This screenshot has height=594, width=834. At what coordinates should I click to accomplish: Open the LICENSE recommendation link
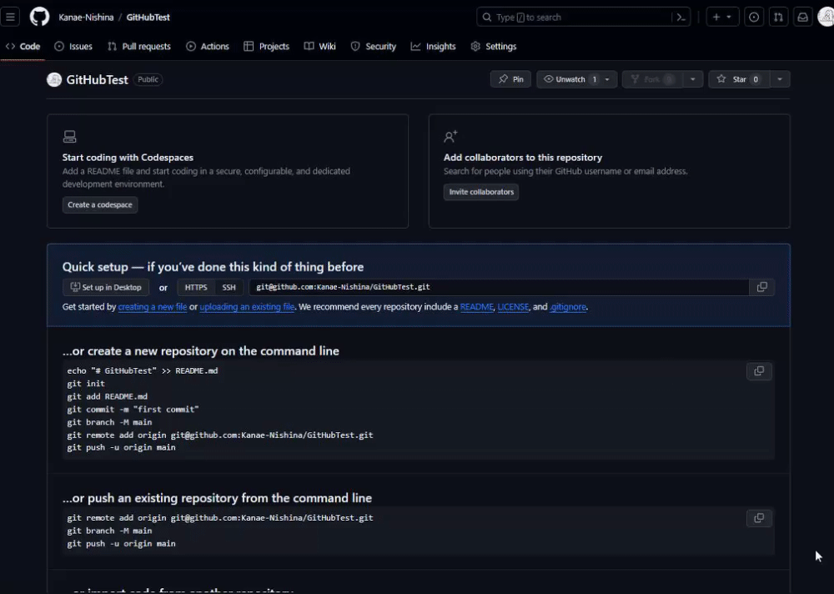point(513,307)
